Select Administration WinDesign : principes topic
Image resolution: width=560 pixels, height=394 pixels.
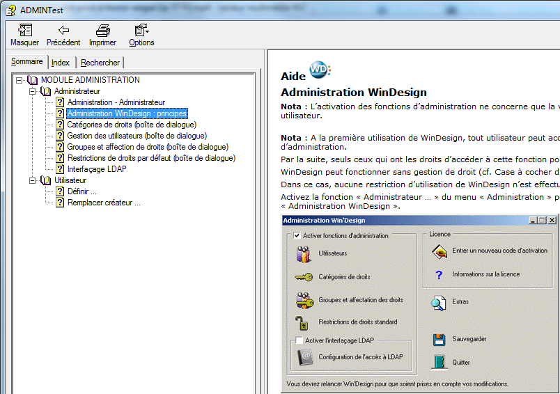tap(127, 113)
